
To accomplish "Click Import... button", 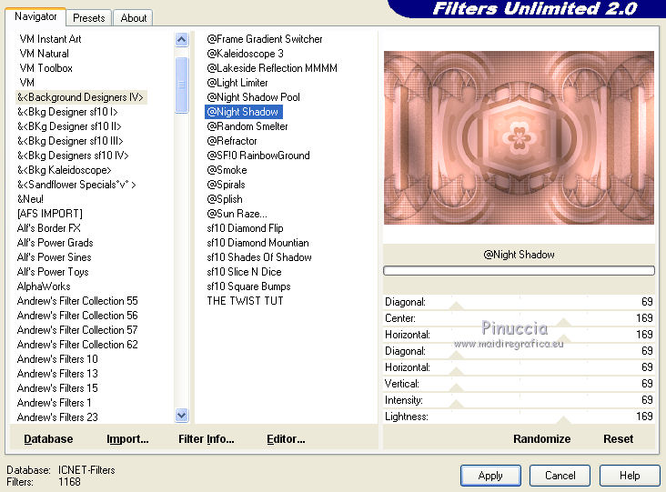I will click(x=127, y=439).
